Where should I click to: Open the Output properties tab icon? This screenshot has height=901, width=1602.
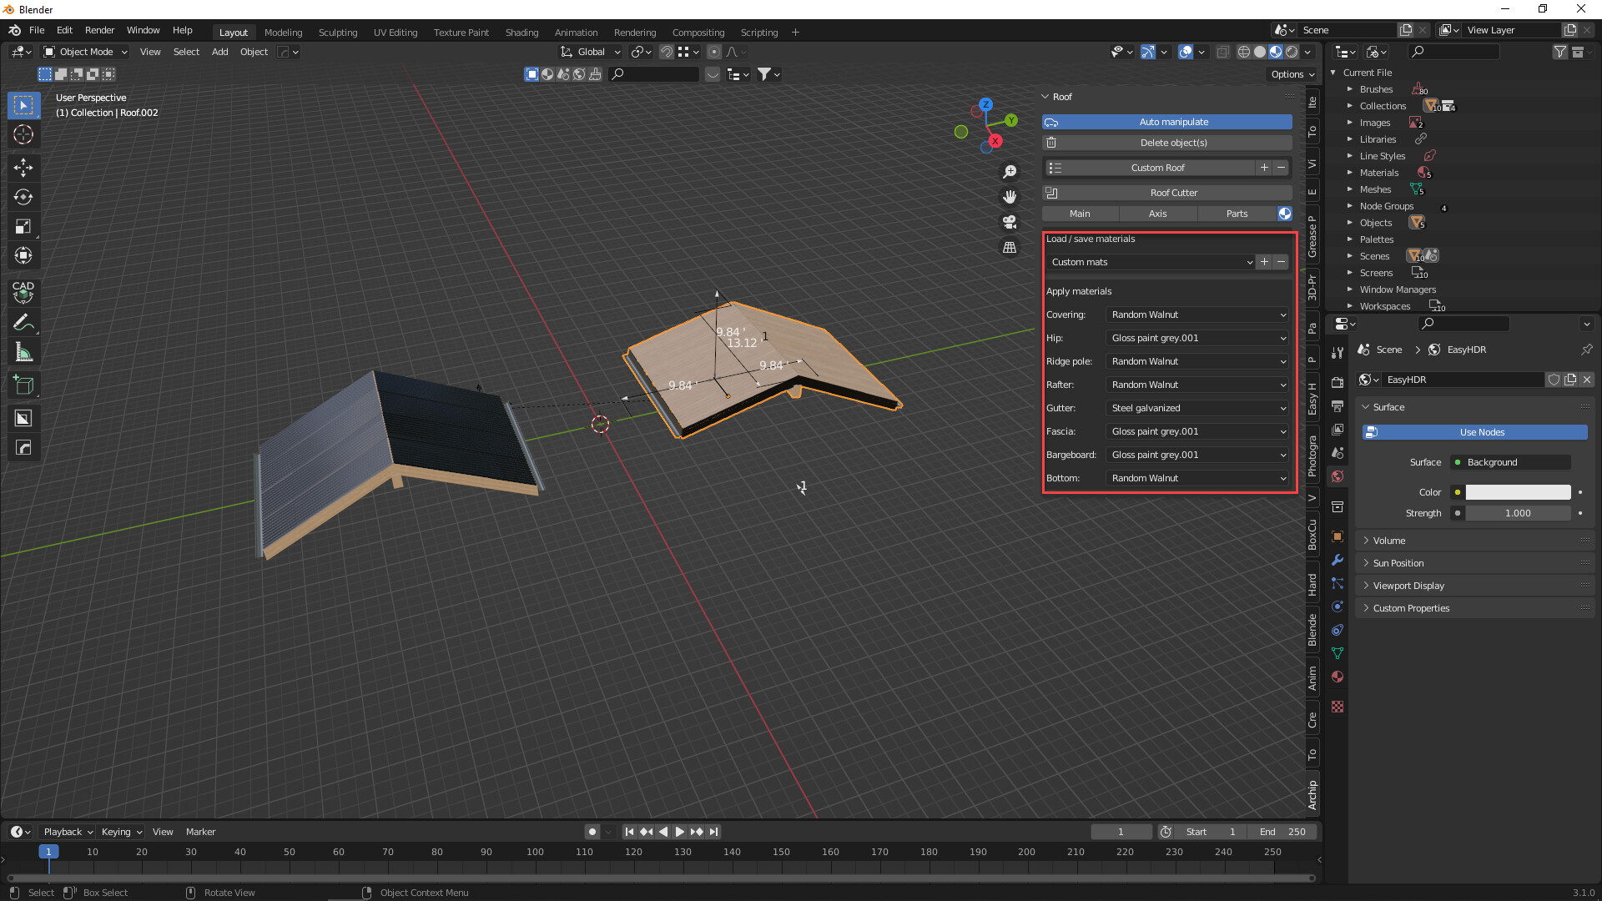(x=1338, y=405)
